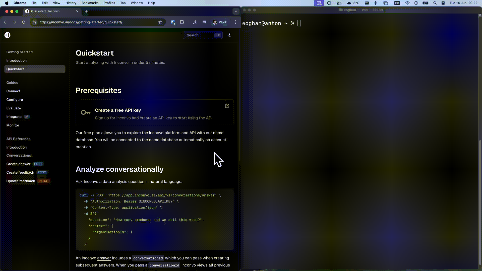Click the Prerequisites heading
482x271 pixels.
point(99,91)
